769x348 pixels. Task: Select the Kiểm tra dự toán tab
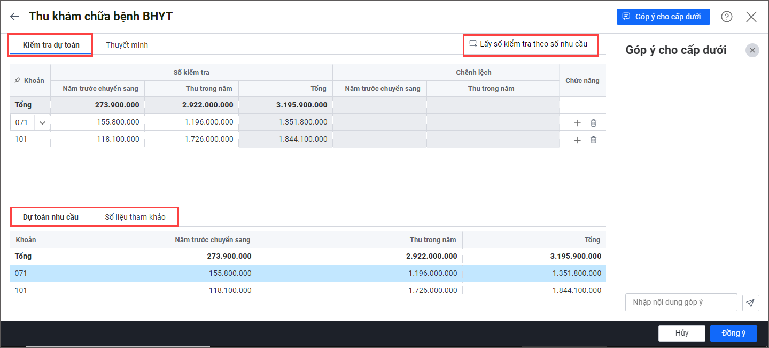point(51,45)
